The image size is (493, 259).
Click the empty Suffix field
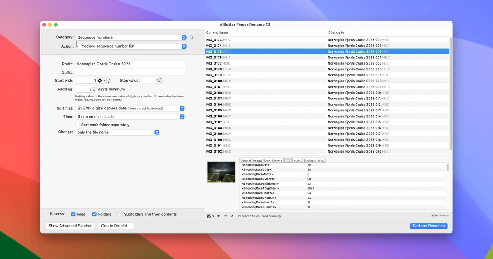[130, 72]
